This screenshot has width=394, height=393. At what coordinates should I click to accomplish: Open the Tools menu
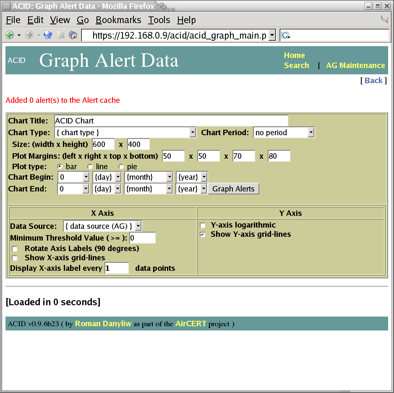coord(159,20)
